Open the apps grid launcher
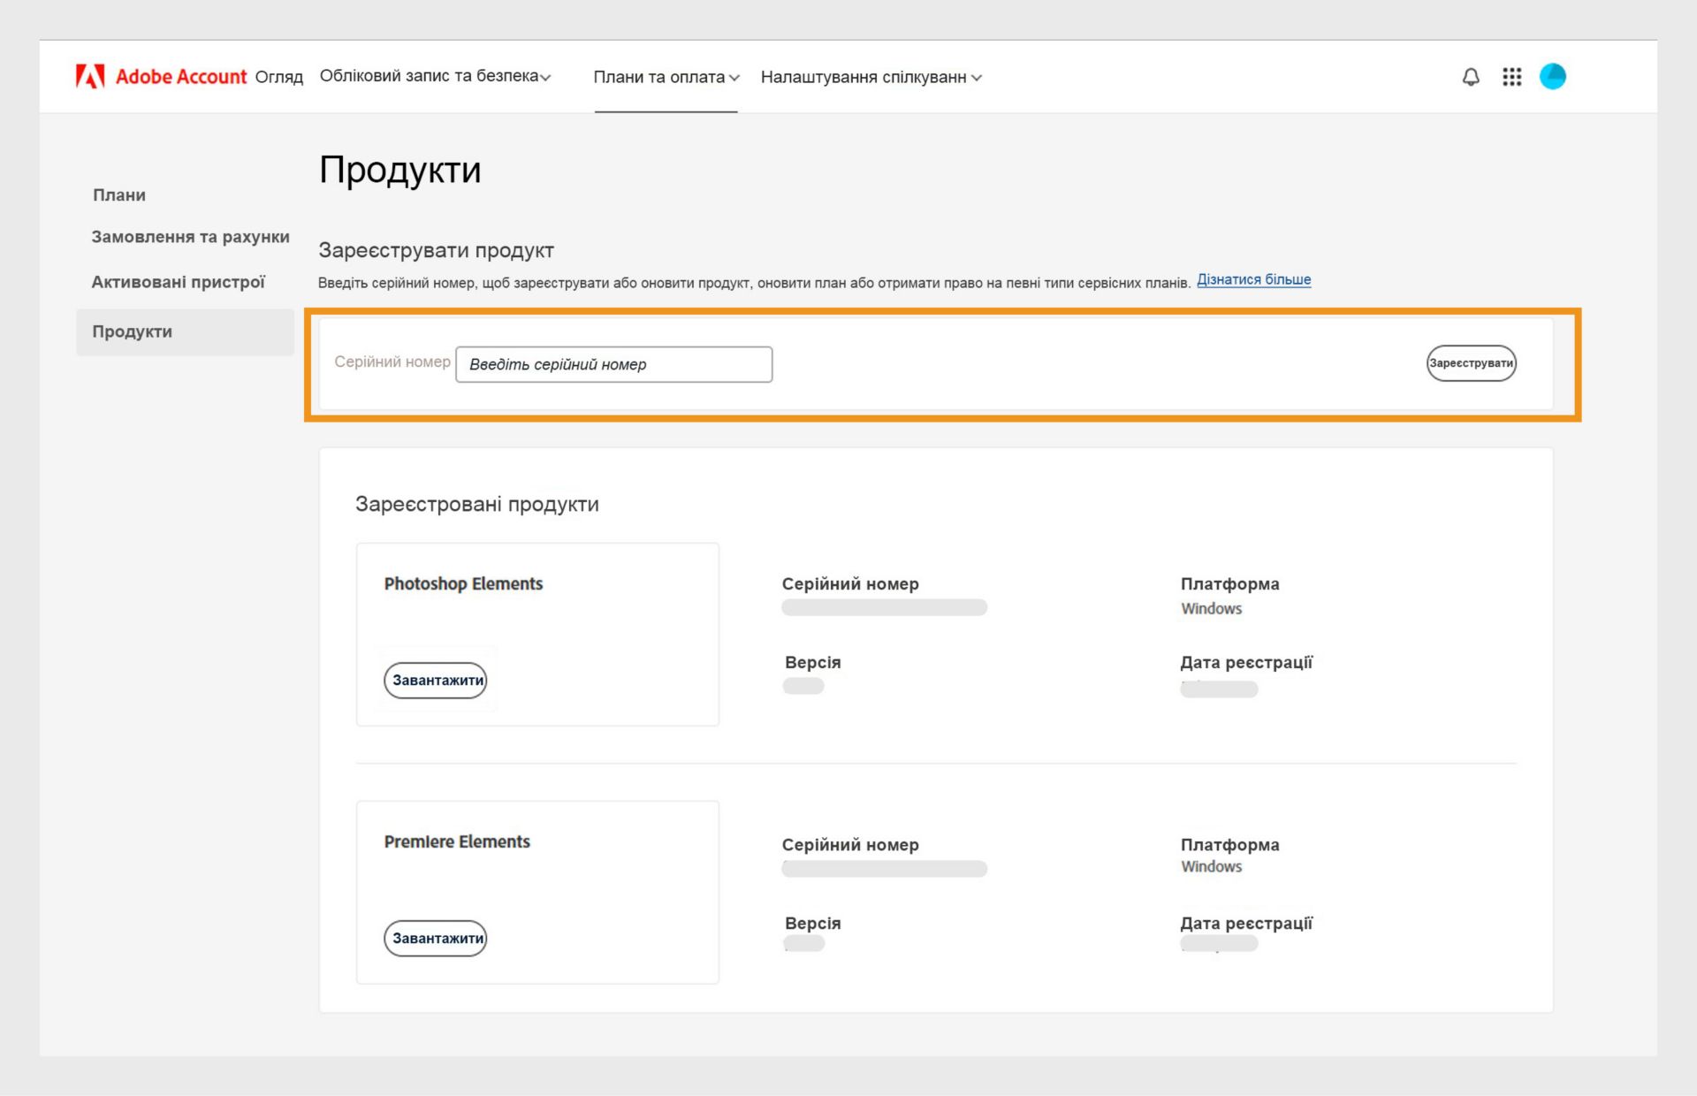The height and width of the screenshot is (1096, 1697). 1511,77
